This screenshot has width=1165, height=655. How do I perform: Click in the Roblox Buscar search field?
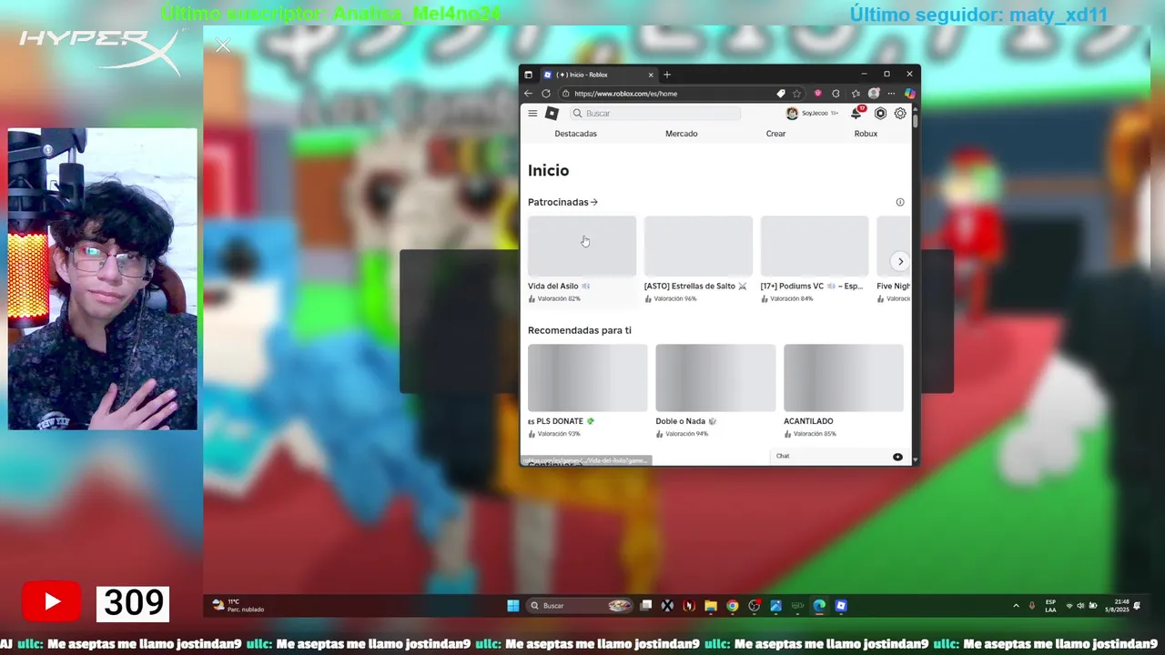point(655,114)
